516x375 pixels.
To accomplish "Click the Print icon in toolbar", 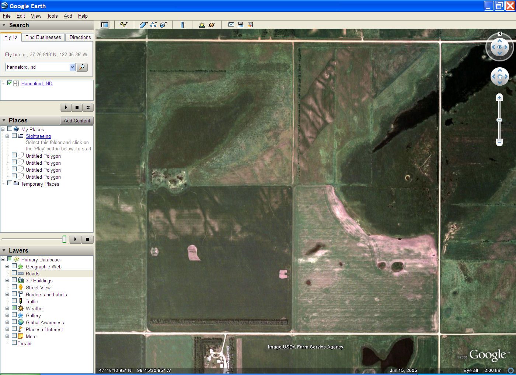I will click(x=240, y=25).
